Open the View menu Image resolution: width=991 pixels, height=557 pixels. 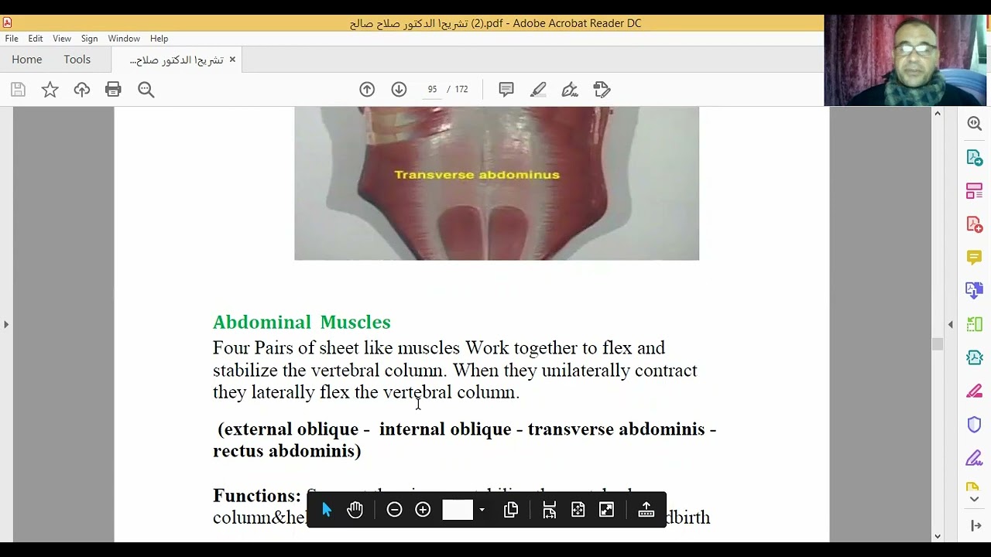coord(62,39)
